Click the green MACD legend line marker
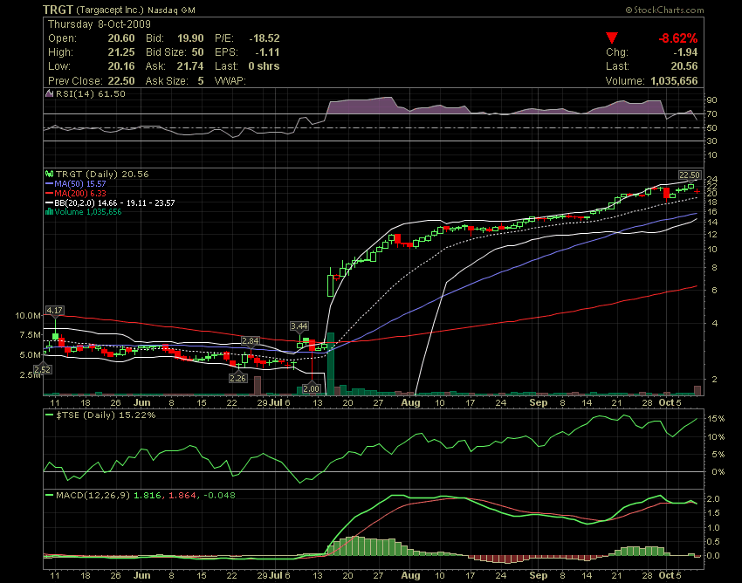Image resolution: width=742 pixels, height=583 pixels. pos(49,495)
